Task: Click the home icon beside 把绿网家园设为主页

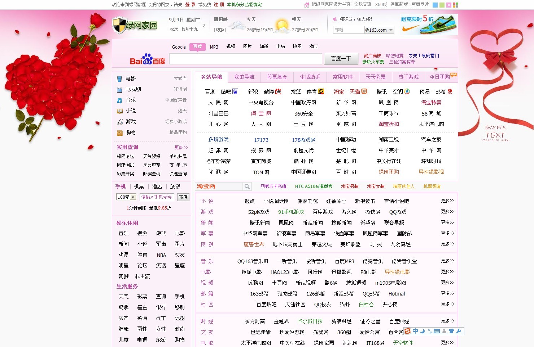Action: pyautogui.click(x=307, y=5)
